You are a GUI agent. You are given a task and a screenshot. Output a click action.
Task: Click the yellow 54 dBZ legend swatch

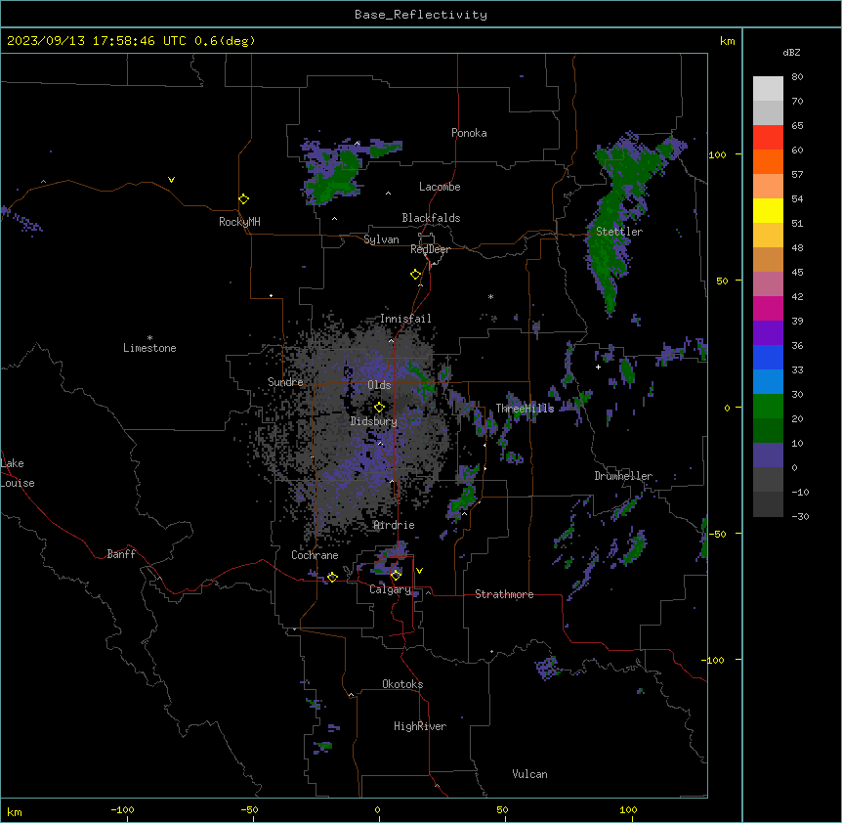pyautogui.click(x=768, y=210)
